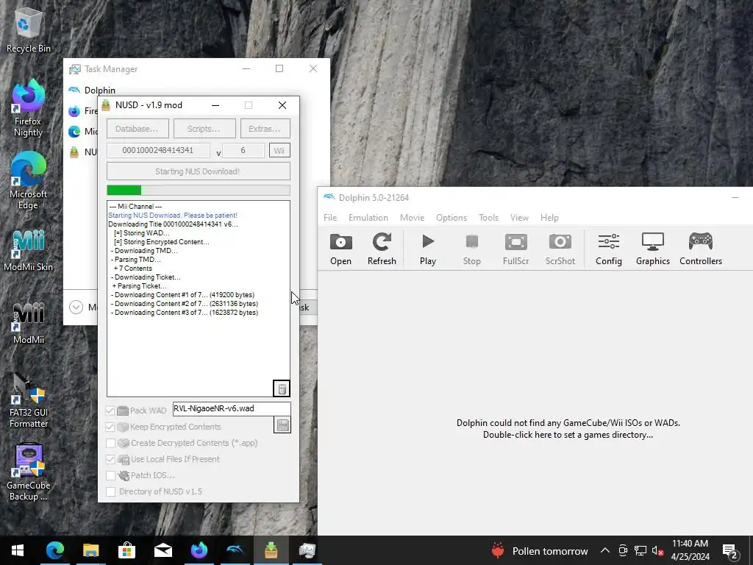This screenshot has height=565, width=753.
Task: Open Dolphin Movie menu
Action: 412,218
